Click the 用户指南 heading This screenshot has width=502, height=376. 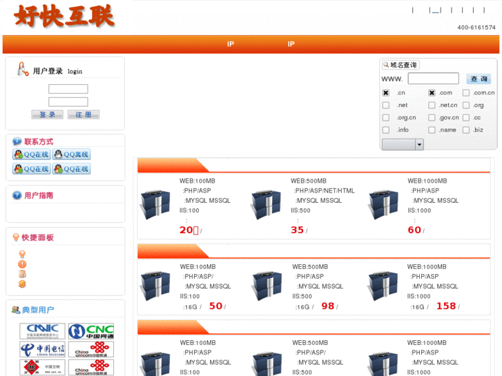pos(39,195)
